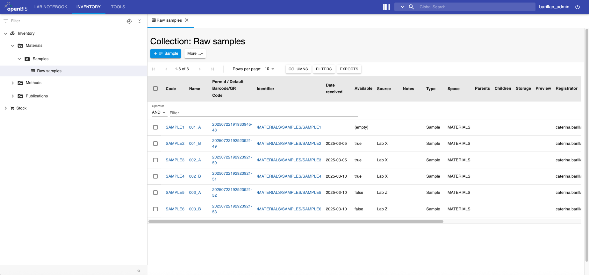Viewport: 589px width, 275px height.
Task: Select the SAMPLE3 row checkbox
Action: coord(155,160)
